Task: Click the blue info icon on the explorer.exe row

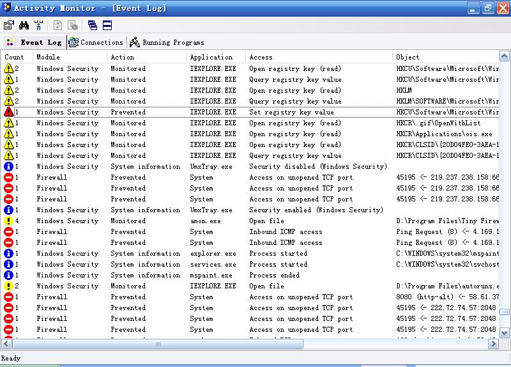Action: [9, 253]
